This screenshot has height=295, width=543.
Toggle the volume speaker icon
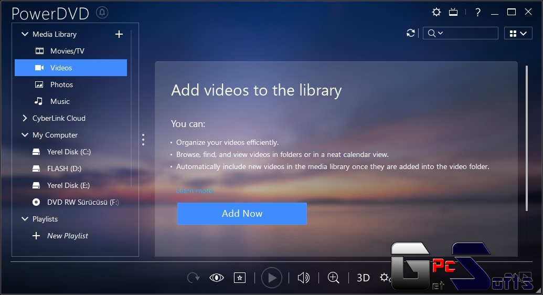[x=304, y=278]
